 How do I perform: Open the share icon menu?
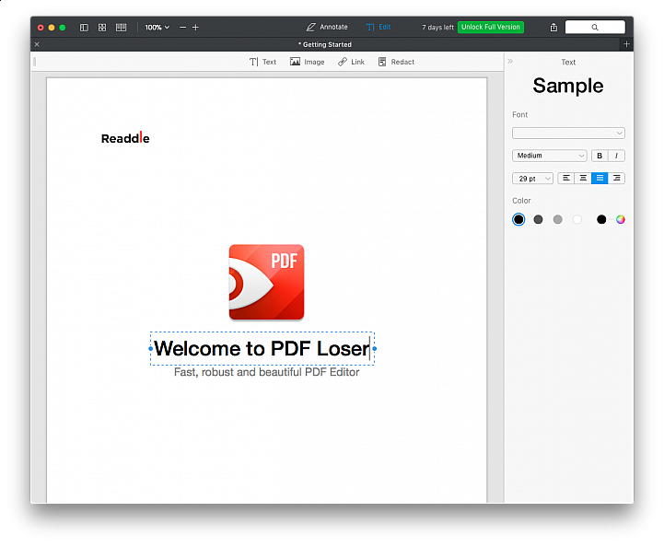point(553,28)
